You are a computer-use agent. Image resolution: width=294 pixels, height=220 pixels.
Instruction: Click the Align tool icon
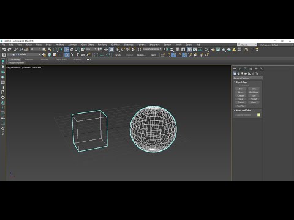coord(171,50)
